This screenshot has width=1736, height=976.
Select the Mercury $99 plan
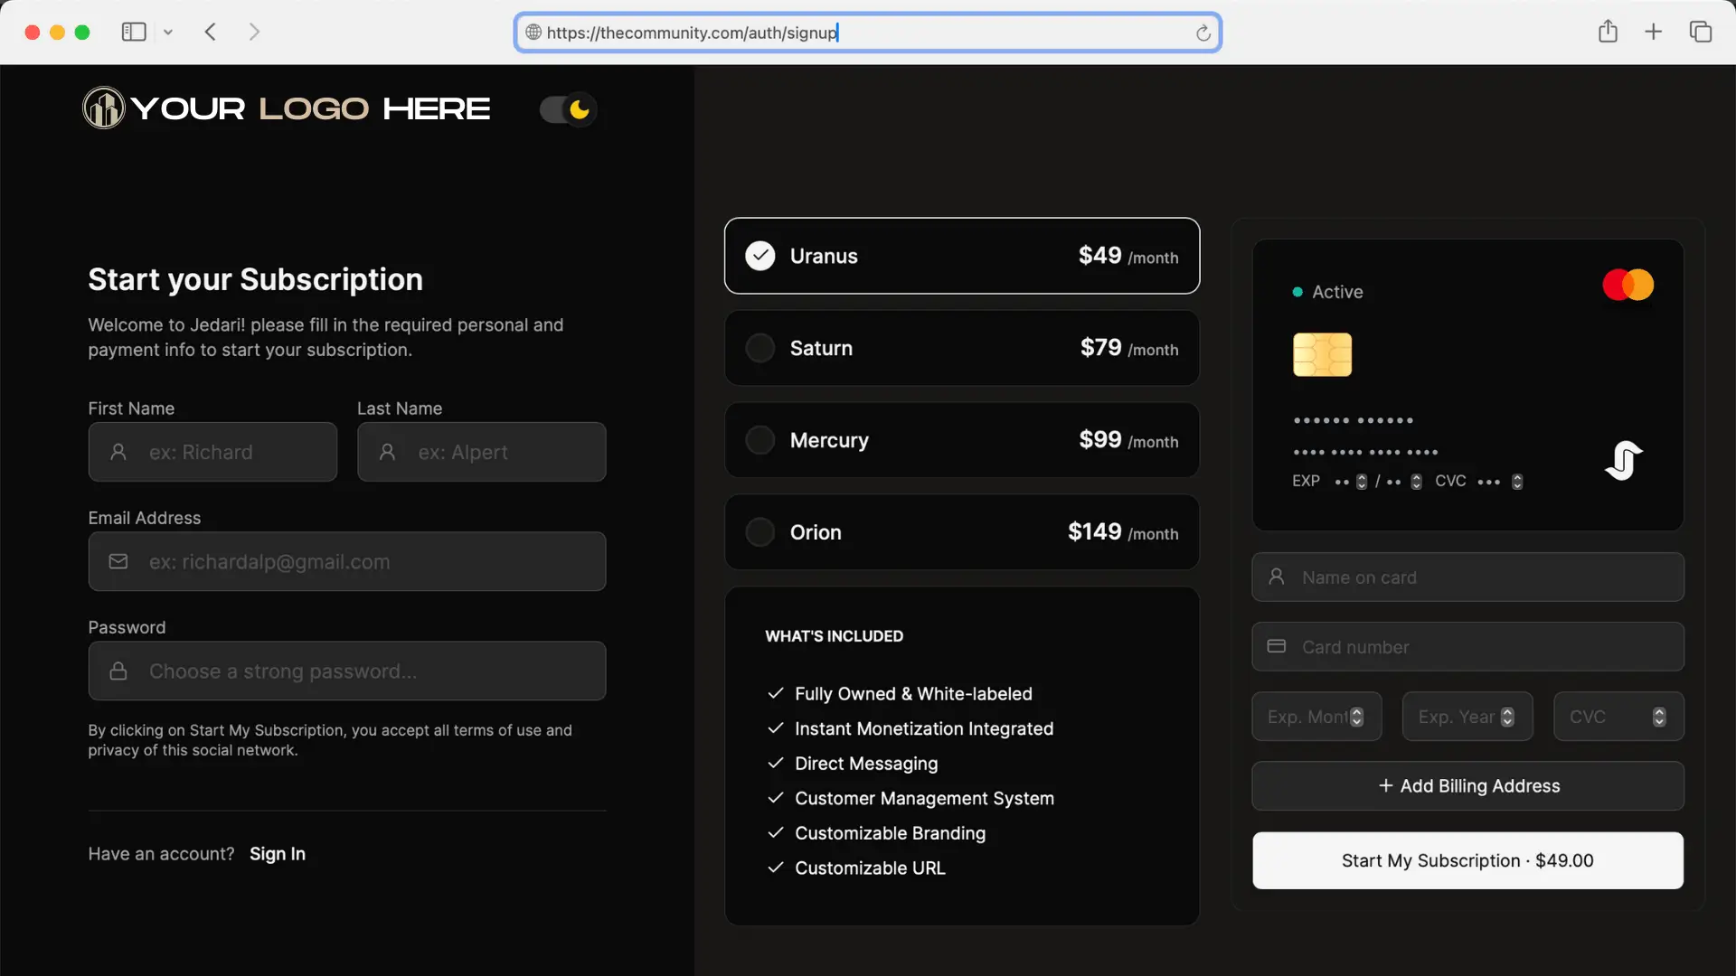[962, 440]
